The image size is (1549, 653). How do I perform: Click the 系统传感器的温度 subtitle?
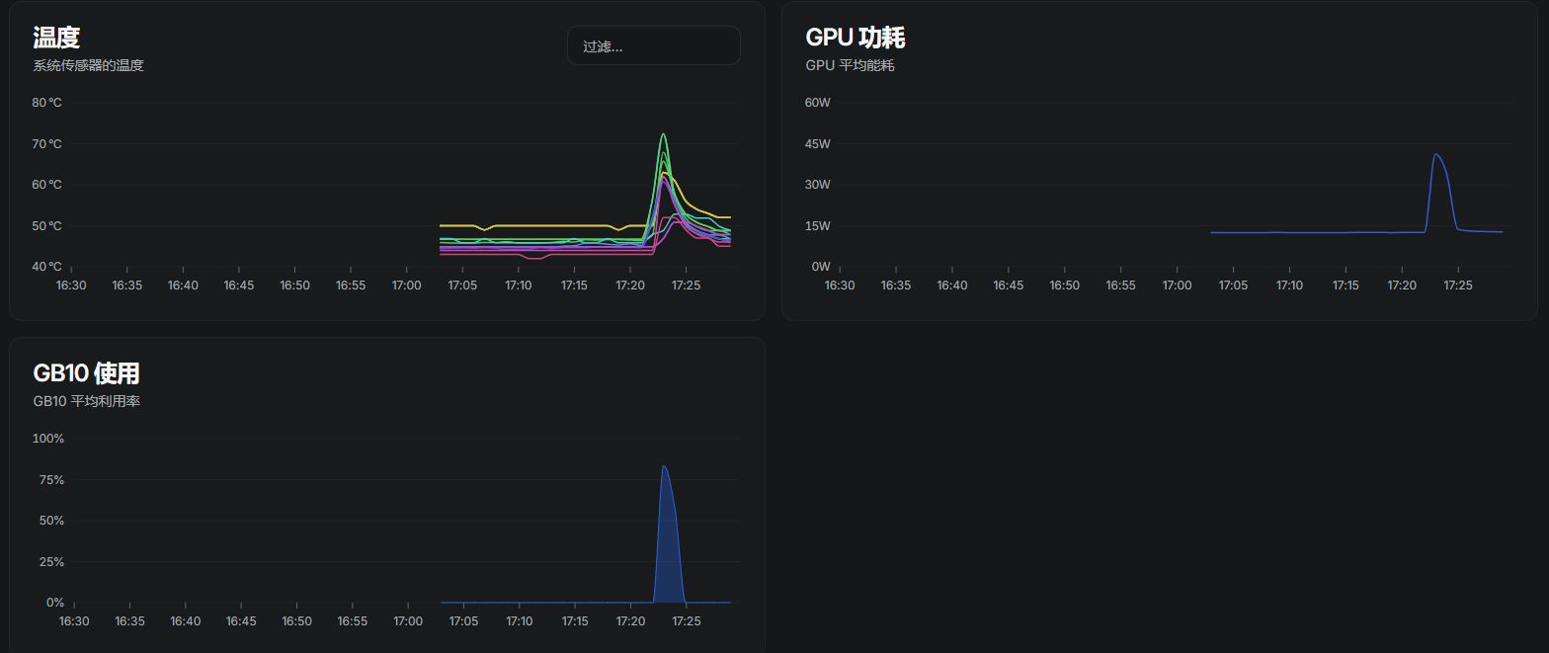click(x=88, y=66)
